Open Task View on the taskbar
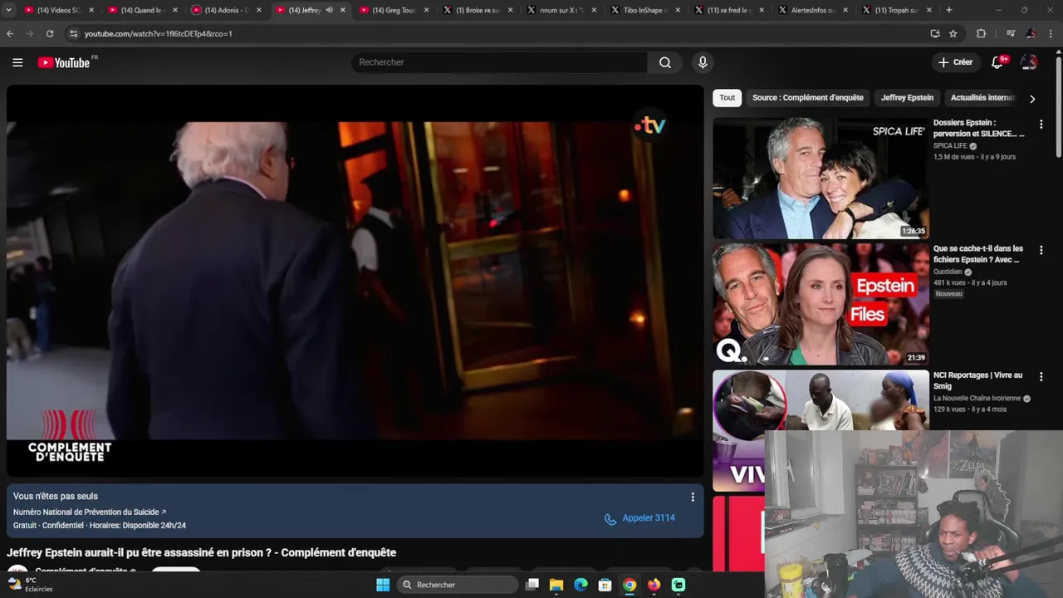This screenshot has width=1063, height=598. (532, 585)
